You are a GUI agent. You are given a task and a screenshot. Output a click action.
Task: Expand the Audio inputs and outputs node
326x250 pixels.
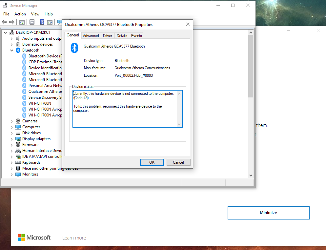point(12,38)
